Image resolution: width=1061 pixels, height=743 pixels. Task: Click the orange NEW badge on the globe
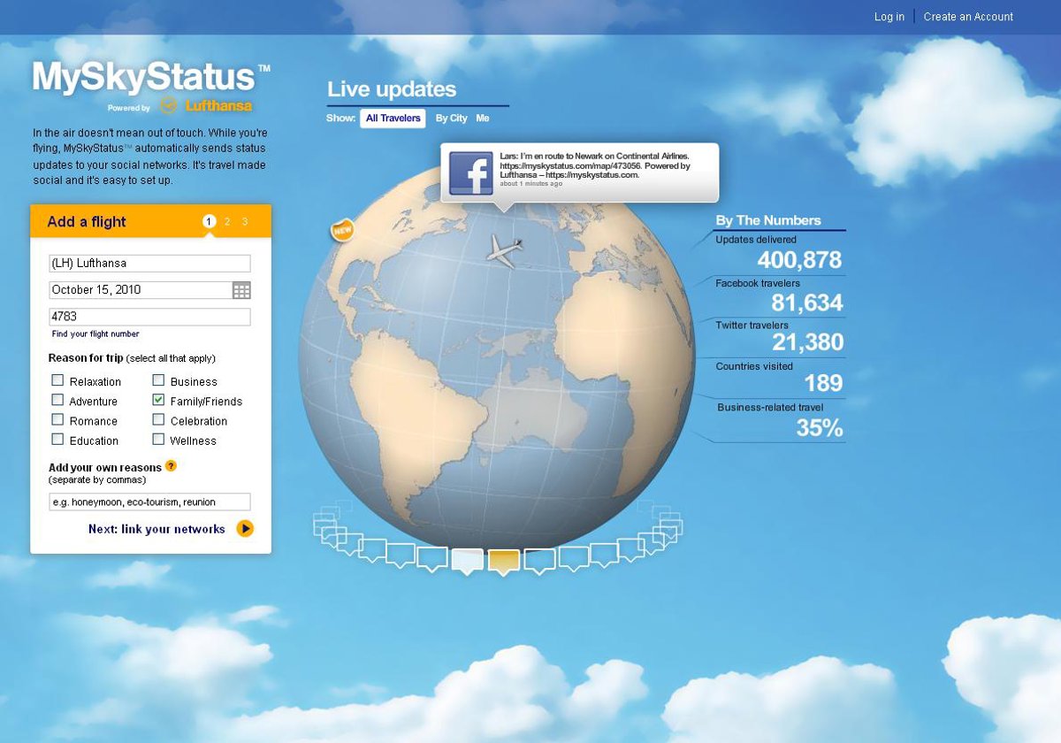coord(342,230)
